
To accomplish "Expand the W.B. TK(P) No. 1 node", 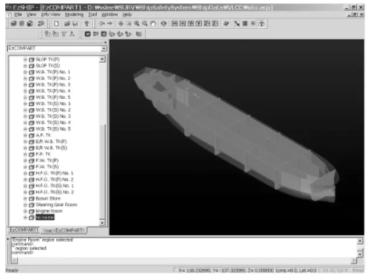I will [x=25, y=72].
